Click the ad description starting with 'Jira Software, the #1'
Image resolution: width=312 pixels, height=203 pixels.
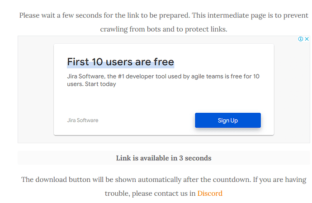tap(163, 80)
